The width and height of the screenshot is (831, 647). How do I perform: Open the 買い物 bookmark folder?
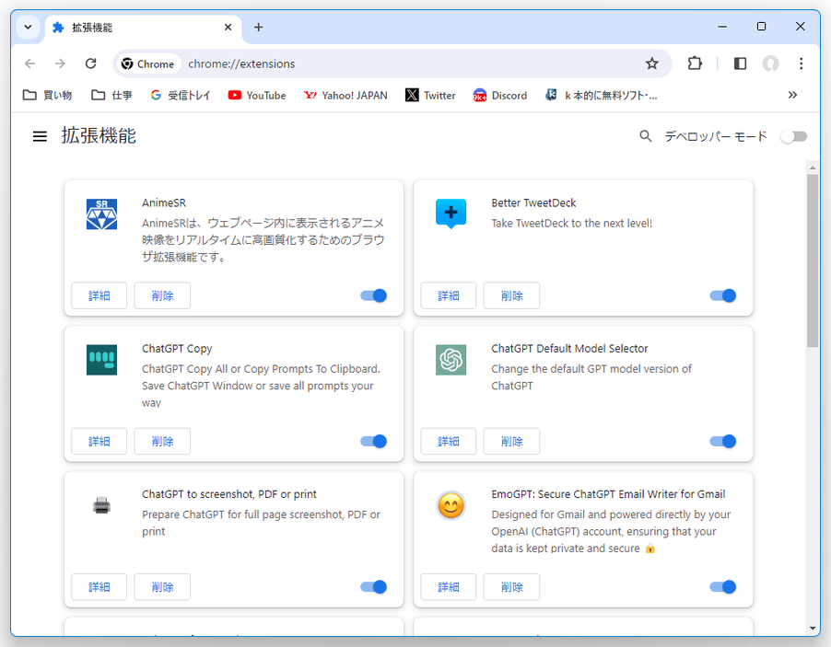point(47,96)
